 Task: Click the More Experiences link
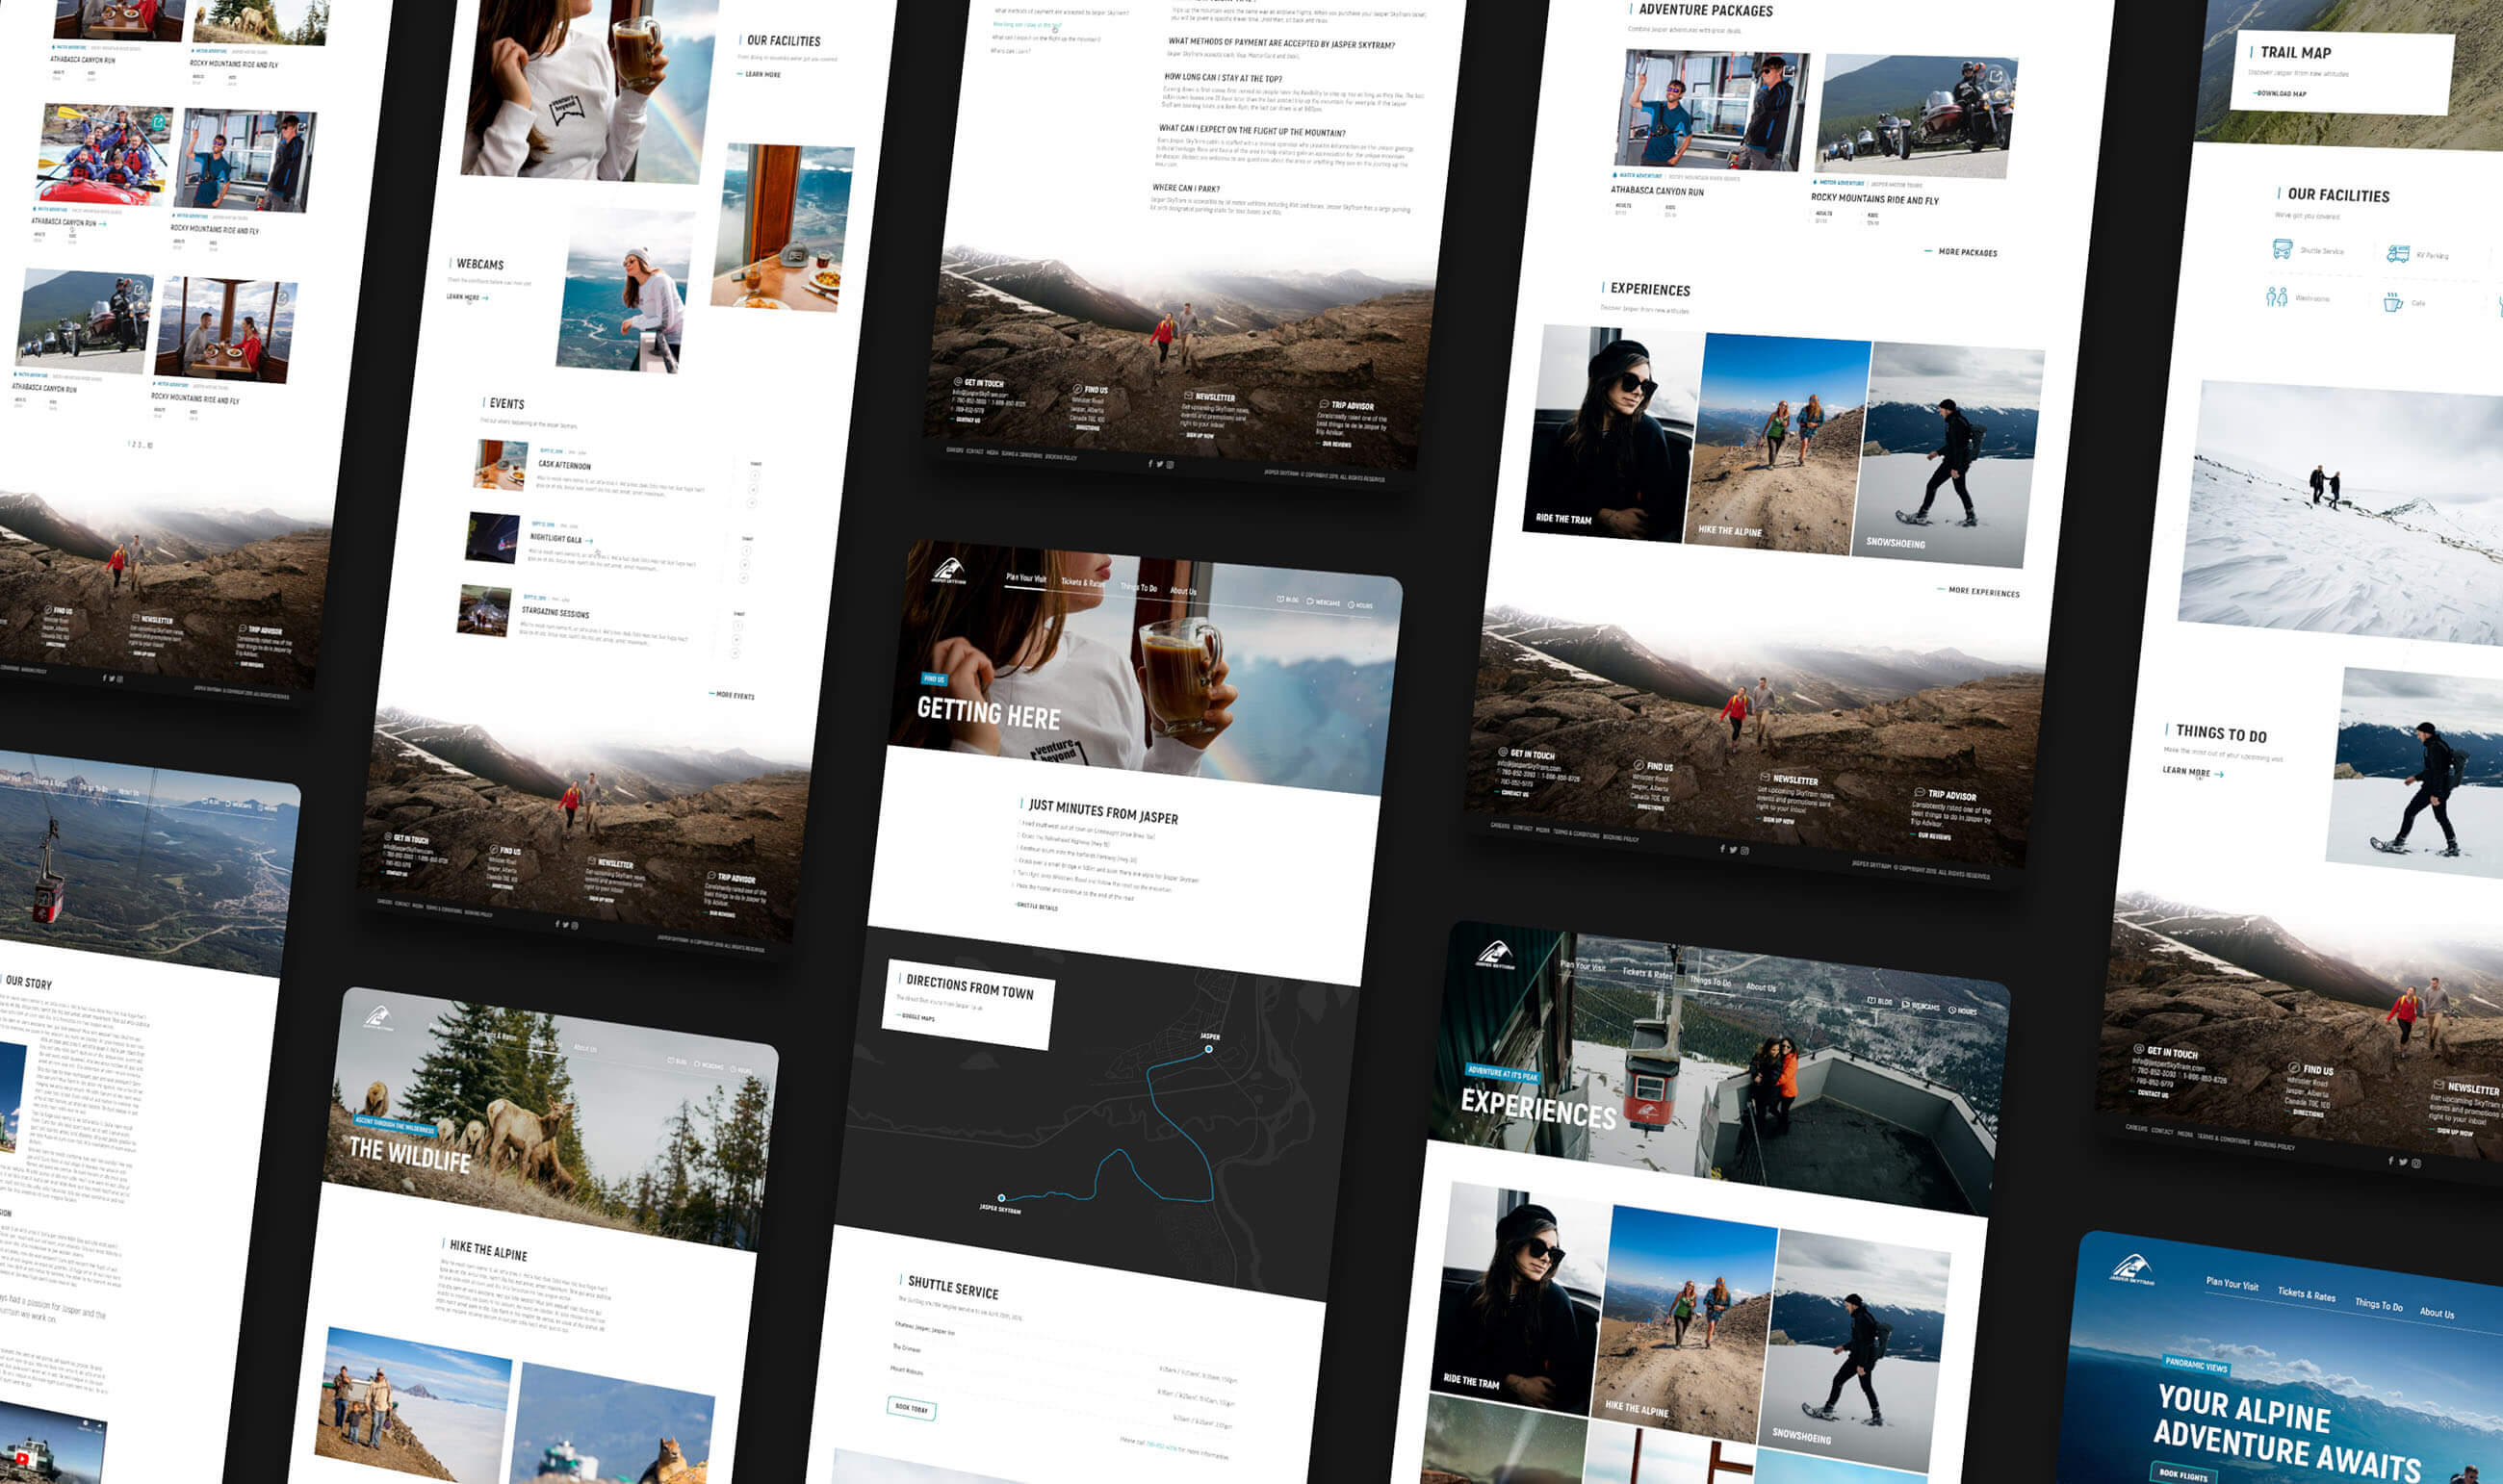[x=1978, y=591]
